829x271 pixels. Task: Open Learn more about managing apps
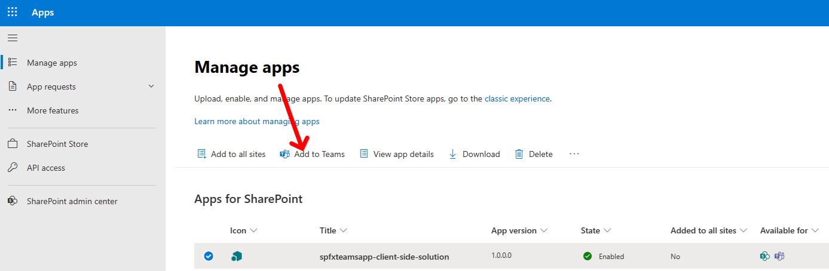(257, 121)
